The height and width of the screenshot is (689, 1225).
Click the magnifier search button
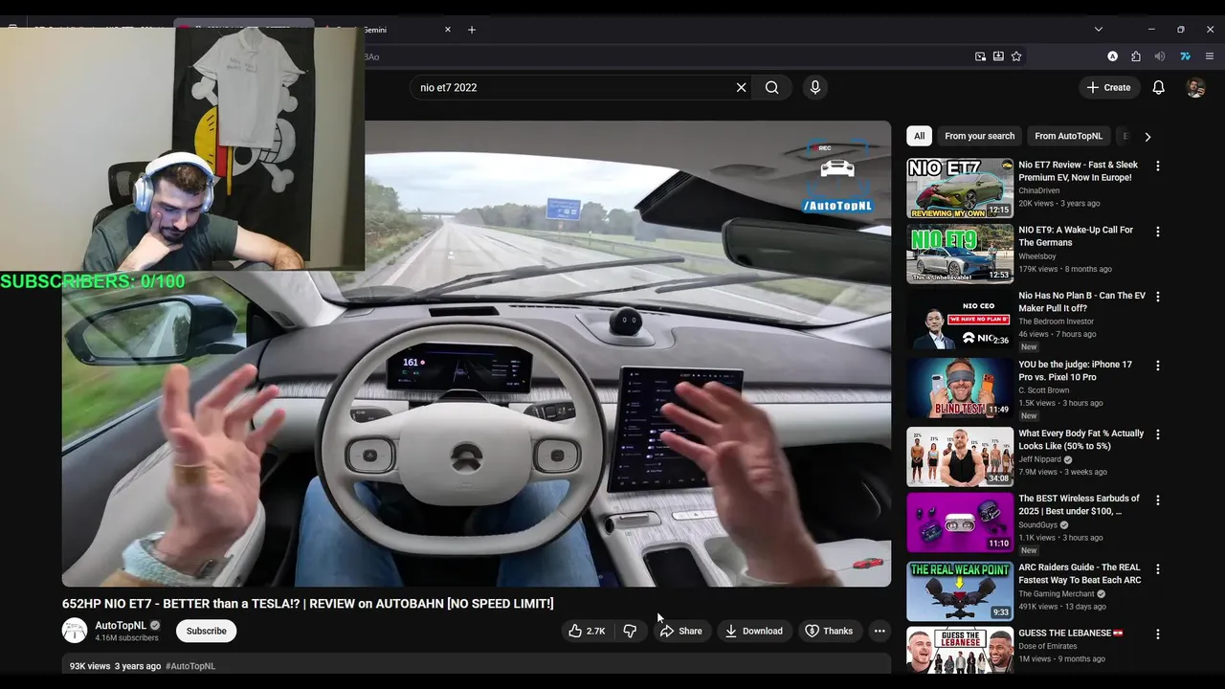point(772,87)
